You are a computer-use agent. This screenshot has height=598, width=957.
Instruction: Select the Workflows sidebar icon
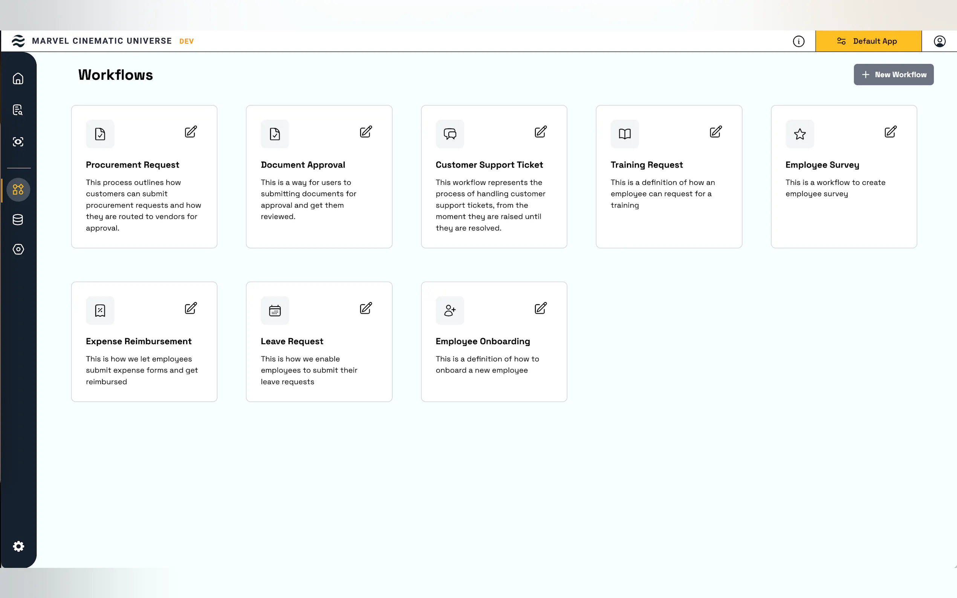[18, 190]
